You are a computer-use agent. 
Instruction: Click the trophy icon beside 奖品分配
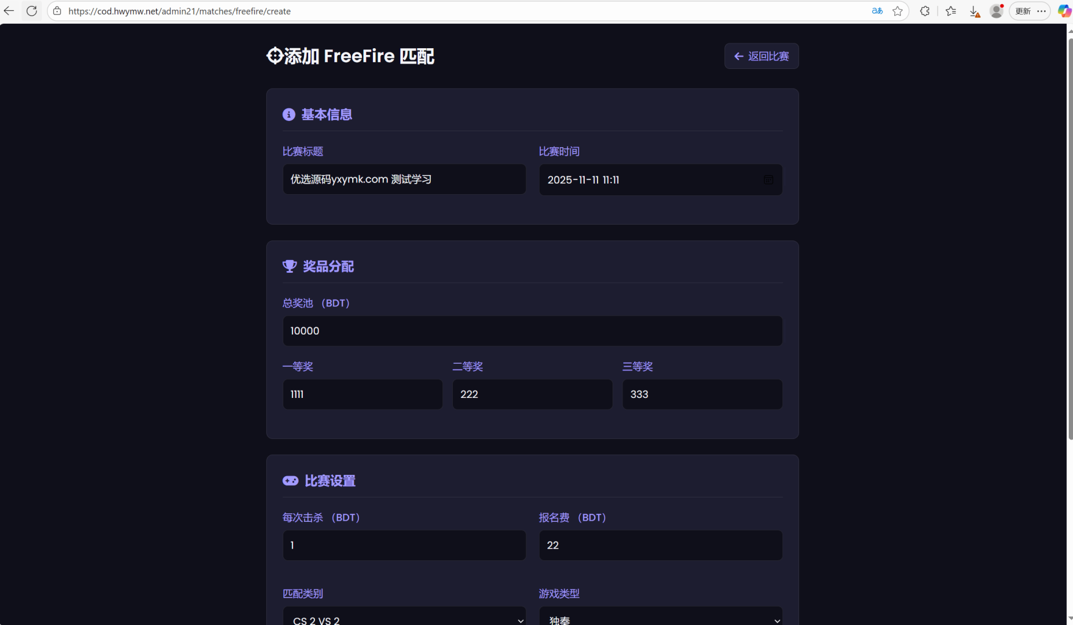(289, 266)
